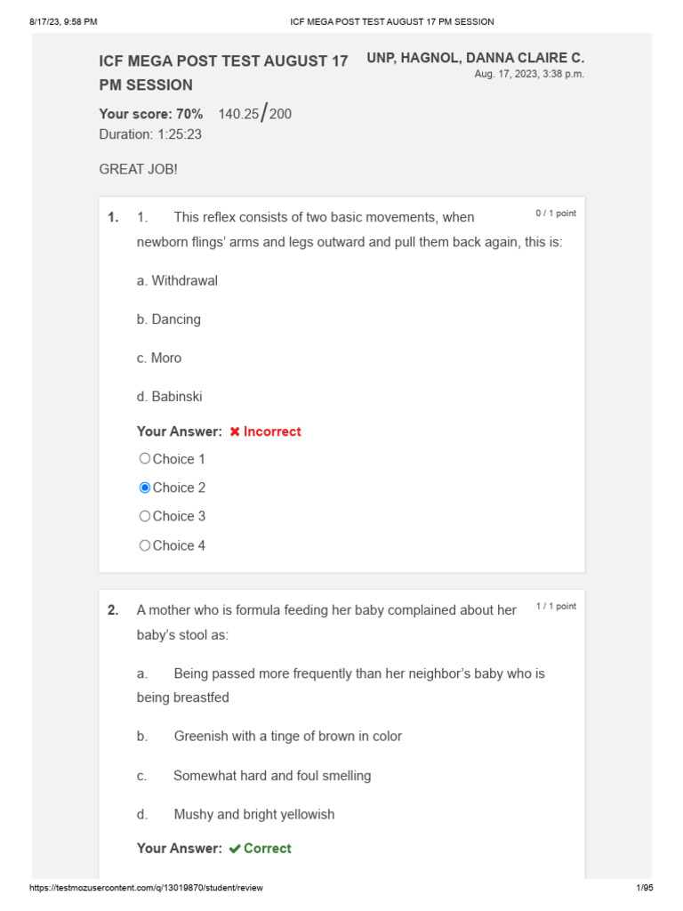Click the student name UNP, HAGNOL, DANNA CLAIRE C.

[475, 58]
